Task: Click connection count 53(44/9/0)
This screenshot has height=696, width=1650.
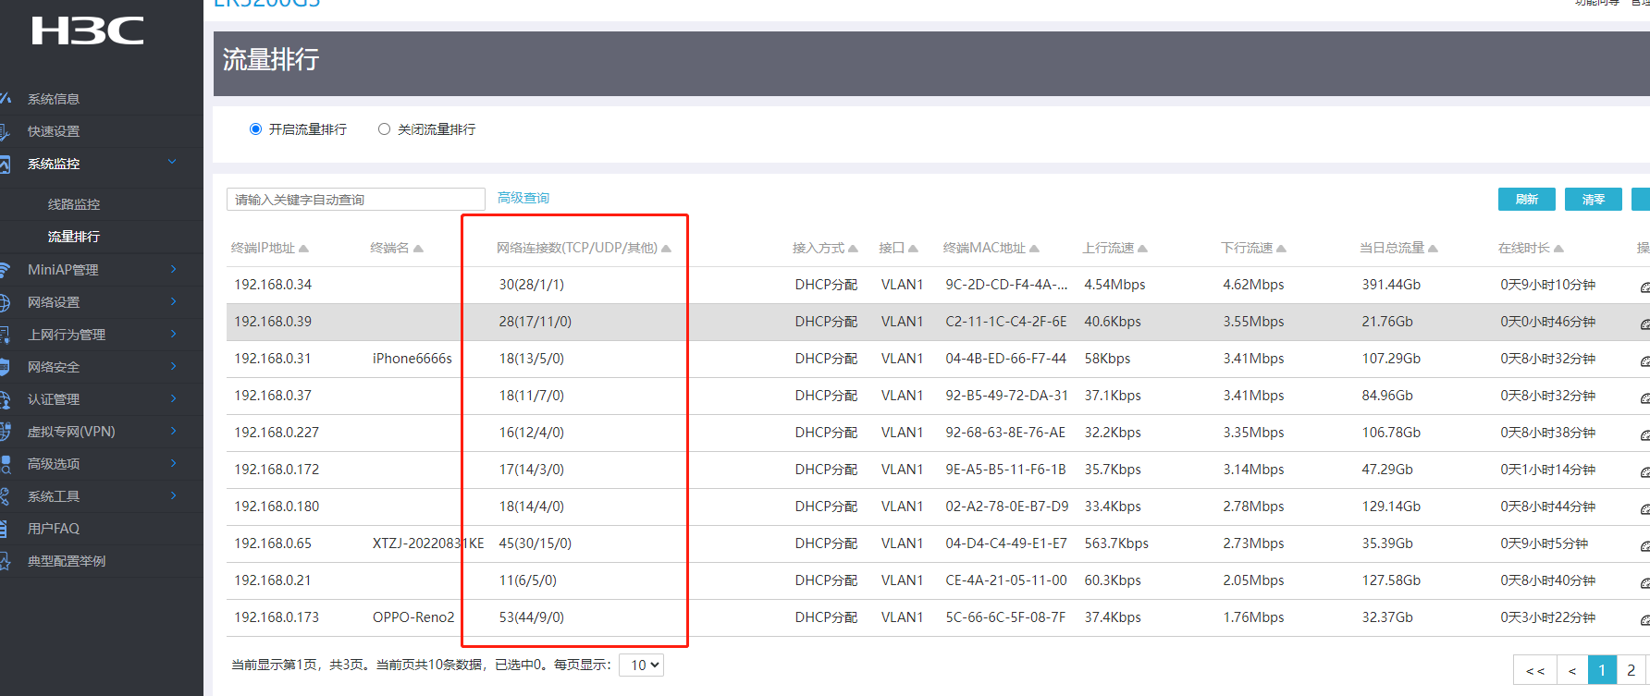Action: [x=532, y=617]
